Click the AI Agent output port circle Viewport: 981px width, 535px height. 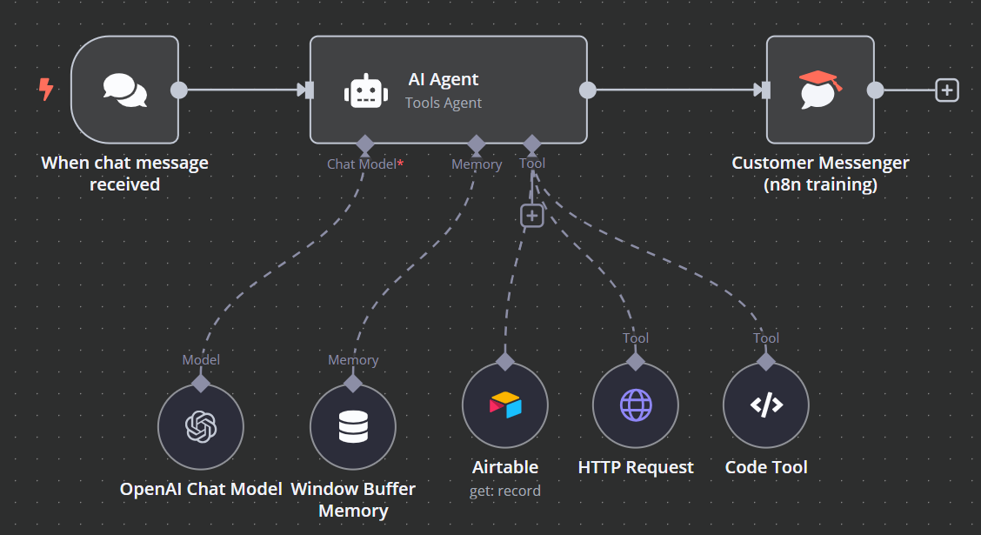[x=587, y=90]
